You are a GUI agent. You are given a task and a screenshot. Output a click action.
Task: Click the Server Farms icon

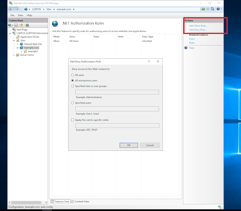(x=18, y=55)
